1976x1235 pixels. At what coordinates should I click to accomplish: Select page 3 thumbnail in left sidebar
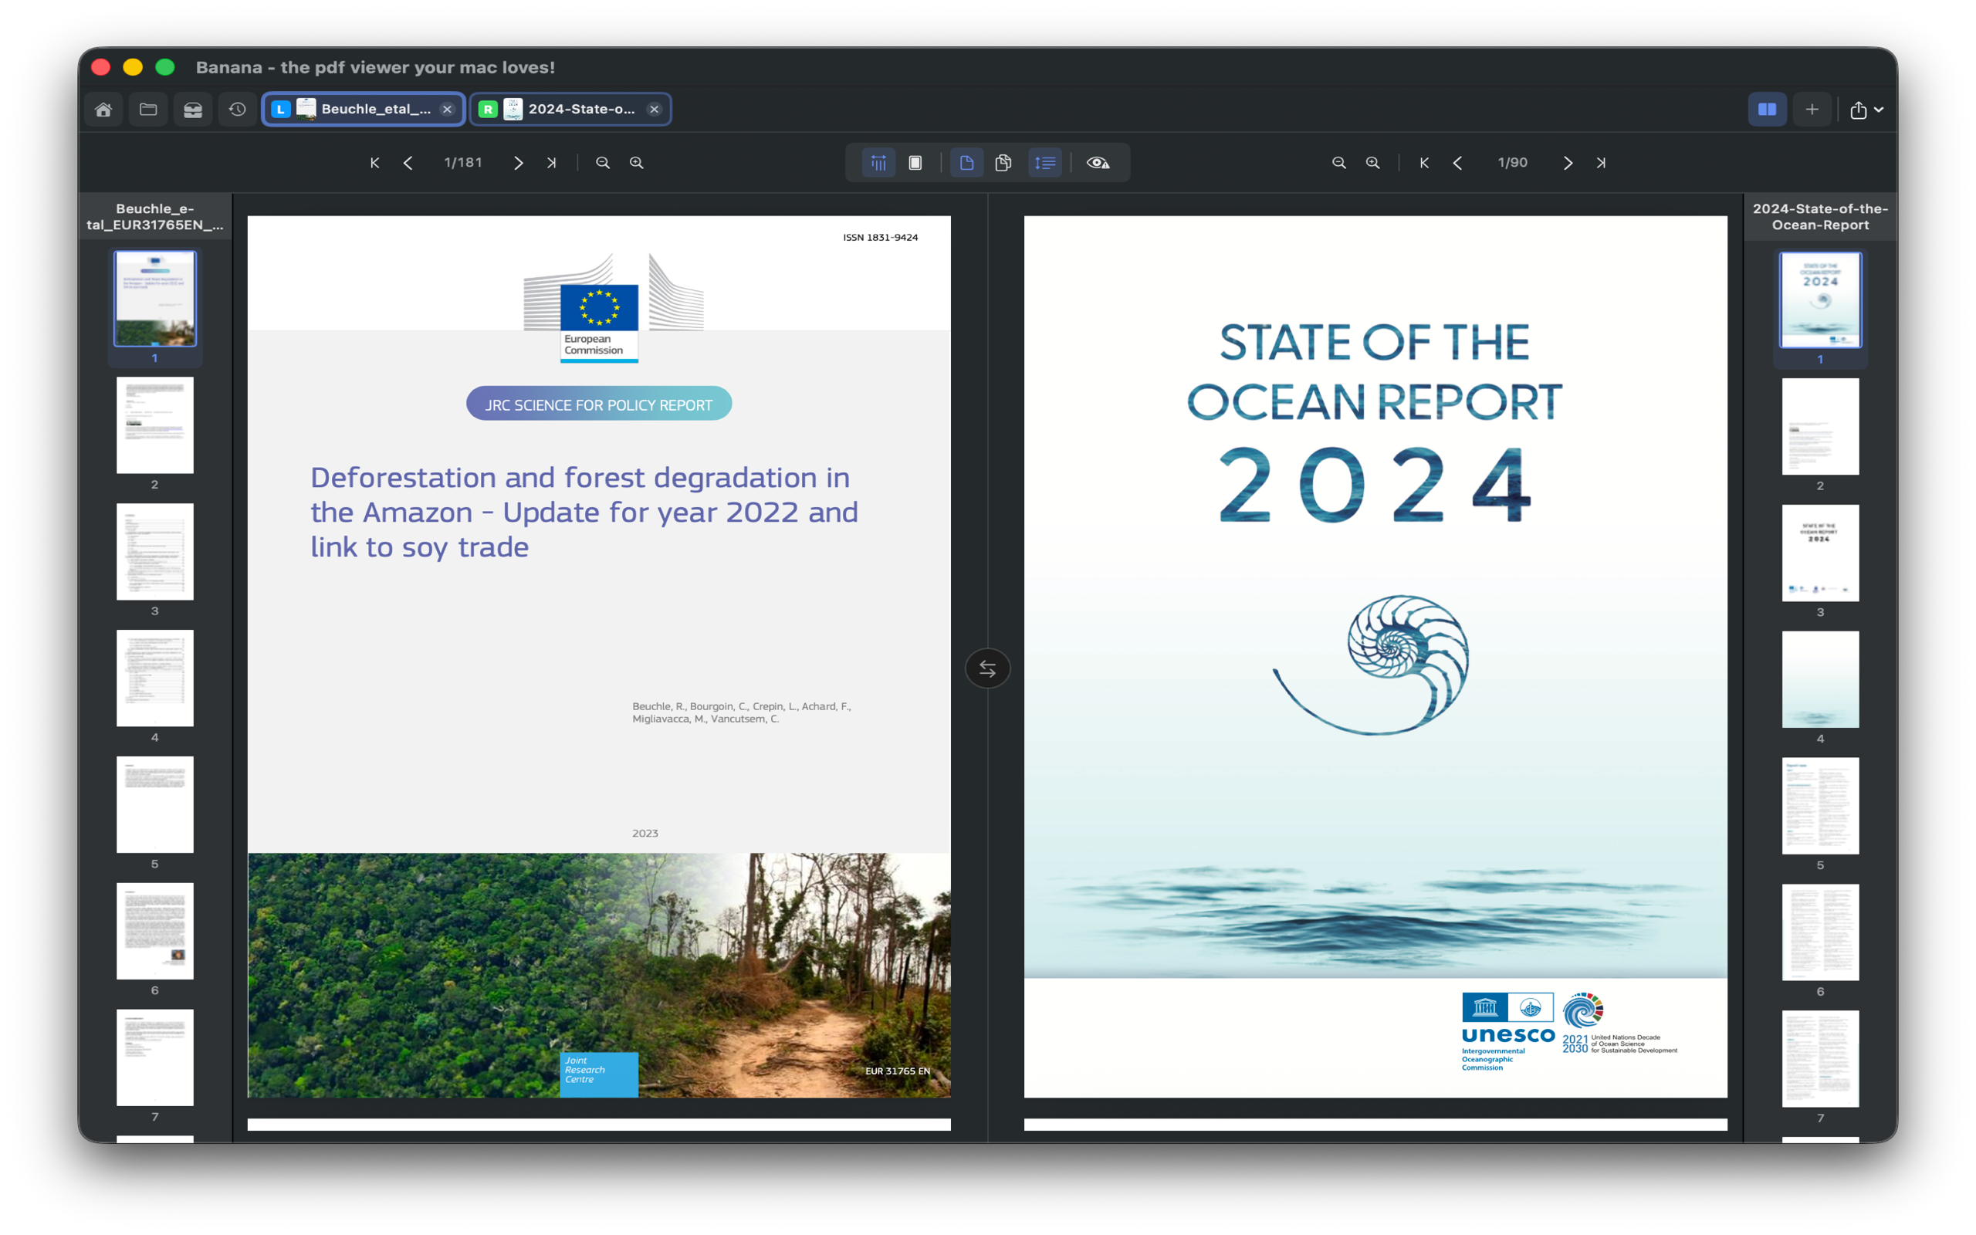tap(154, 552)
